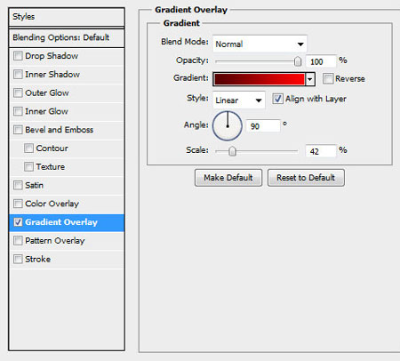Select the Styles panel header

pyautogui.click(x=67, y=17)
